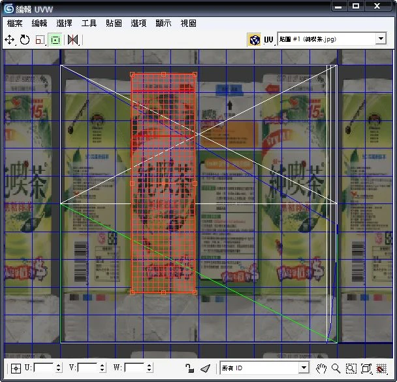Viewport: 397px width, 382px height.
Task: Click the bottom-middle handle of red gizmo
Action: click(163, 293)
